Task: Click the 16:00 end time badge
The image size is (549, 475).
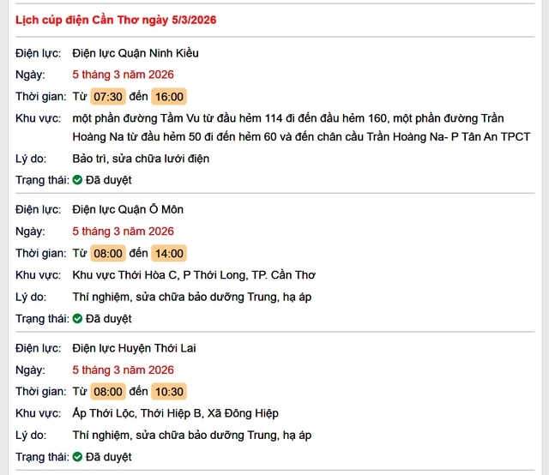Action: click(168, 96)
